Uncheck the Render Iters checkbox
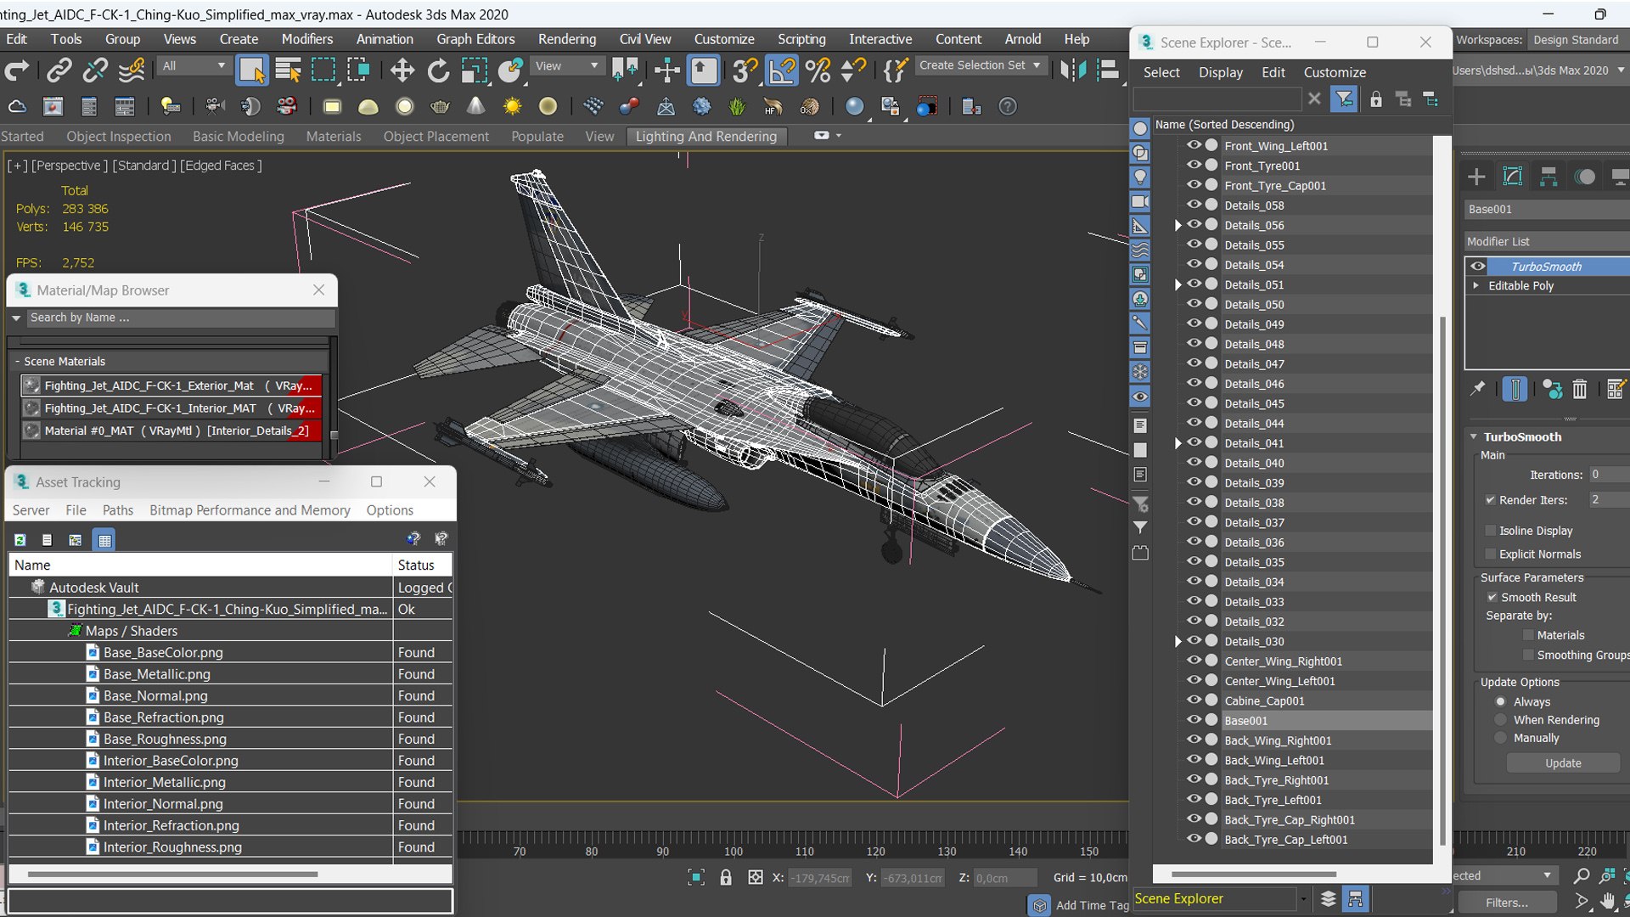1630x917 pixels. 1490,500
